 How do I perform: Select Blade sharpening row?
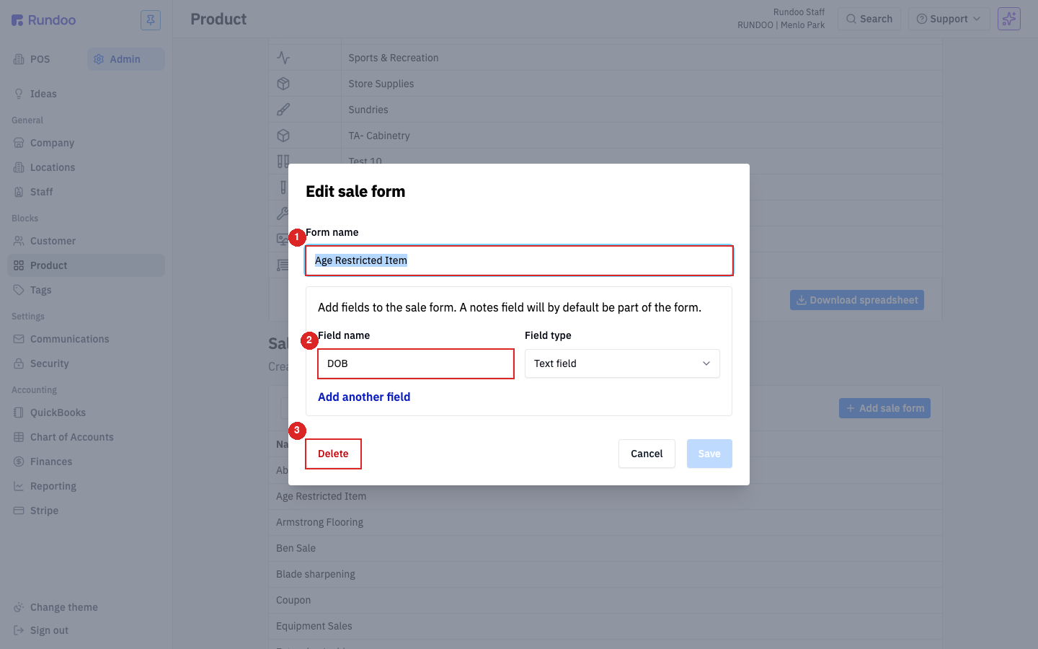[605, 574]
